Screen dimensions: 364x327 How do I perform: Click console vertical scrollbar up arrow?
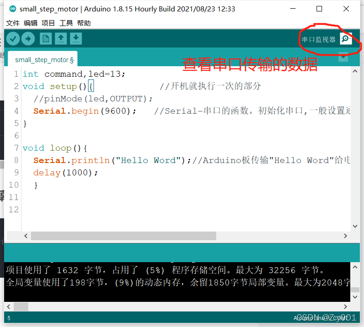[355, 267]
